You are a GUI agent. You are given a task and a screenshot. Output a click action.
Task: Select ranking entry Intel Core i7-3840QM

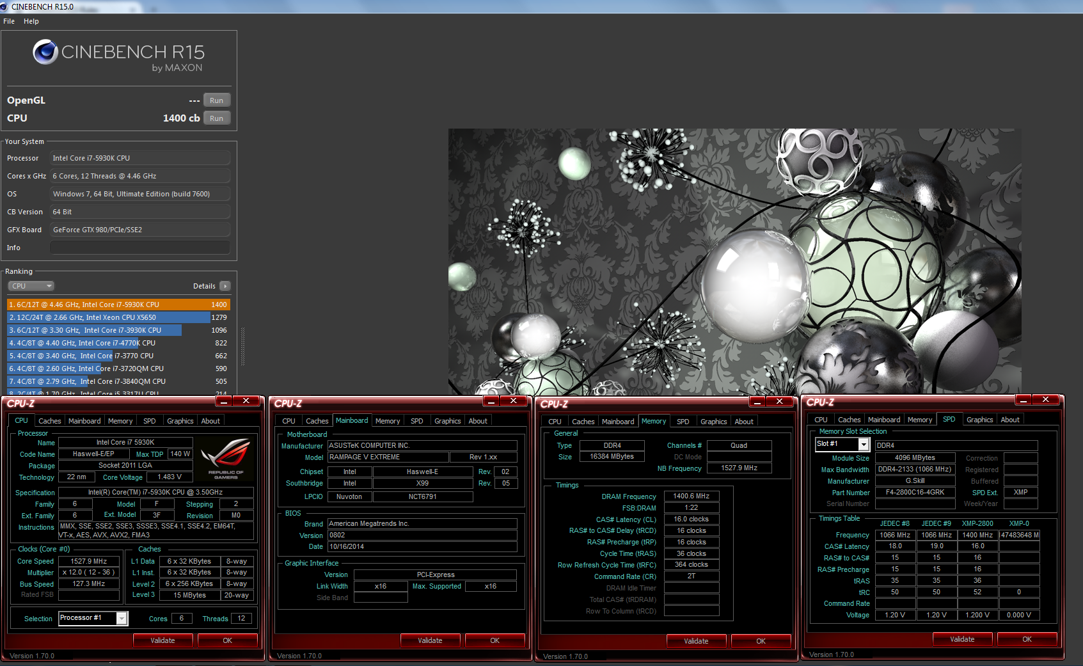[118, 381]
